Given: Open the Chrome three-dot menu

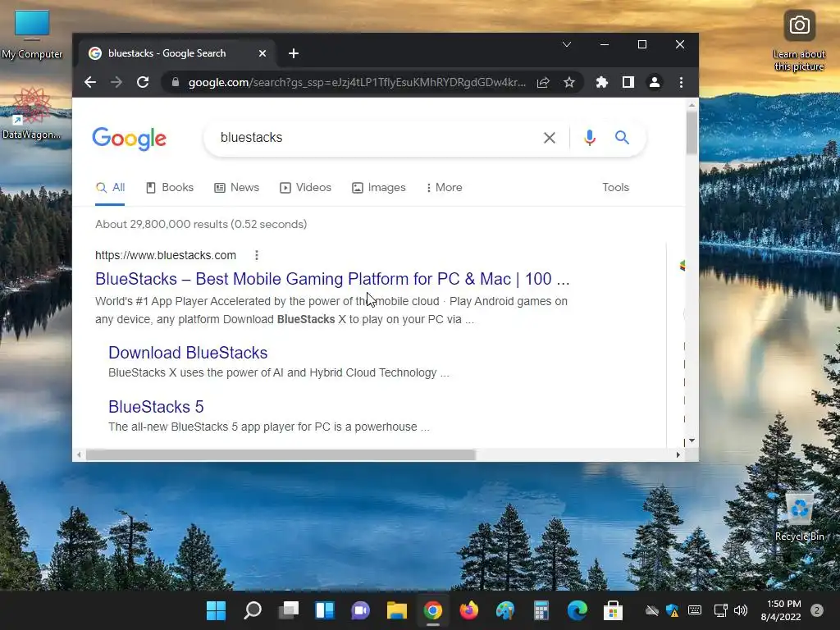Looking at the screenshot, I should (x=681, y=83).
